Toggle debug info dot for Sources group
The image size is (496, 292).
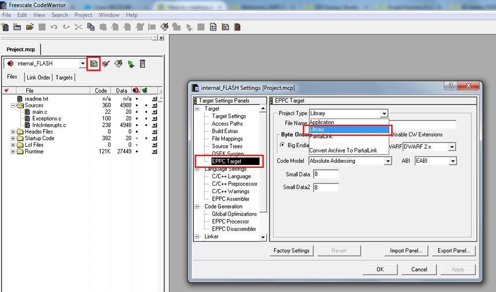146,105
